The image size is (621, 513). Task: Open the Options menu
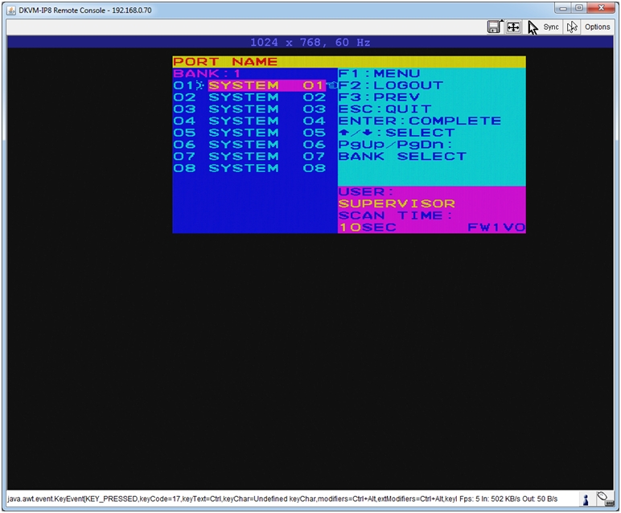tap(597, 27)
